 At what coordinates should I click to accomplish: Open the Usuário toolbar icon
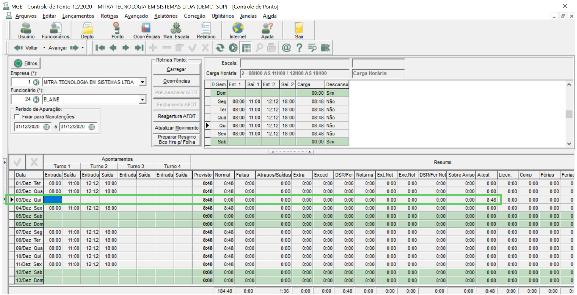click(26, 30)
